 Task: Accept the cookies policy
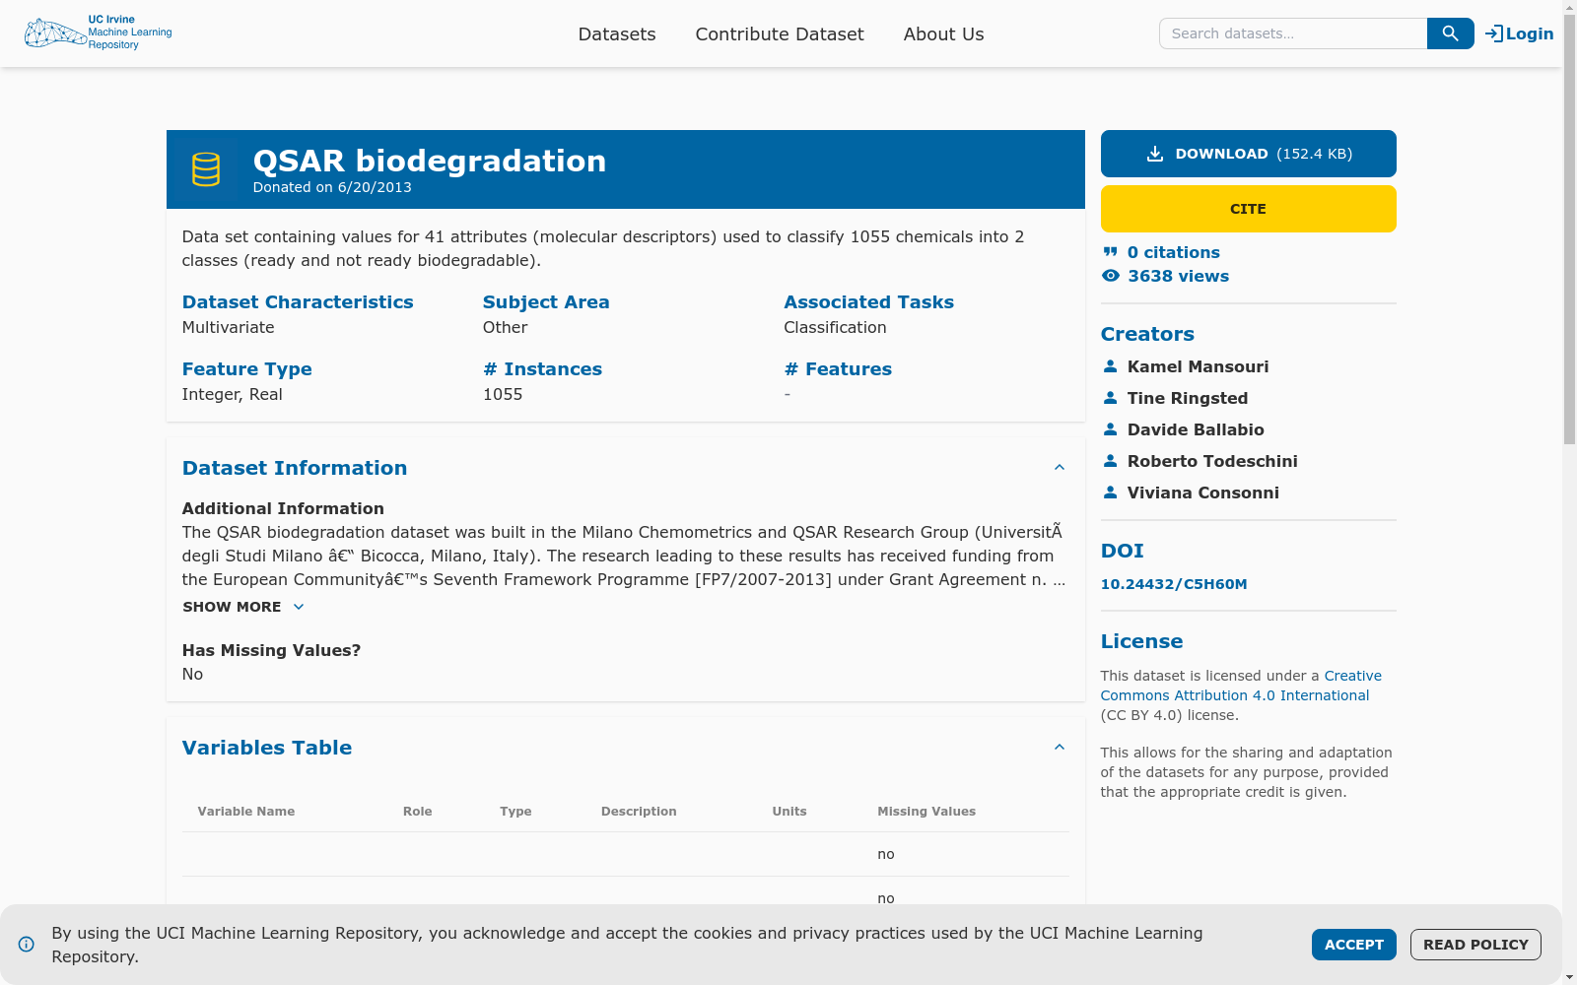click(x=1354, y=945)
